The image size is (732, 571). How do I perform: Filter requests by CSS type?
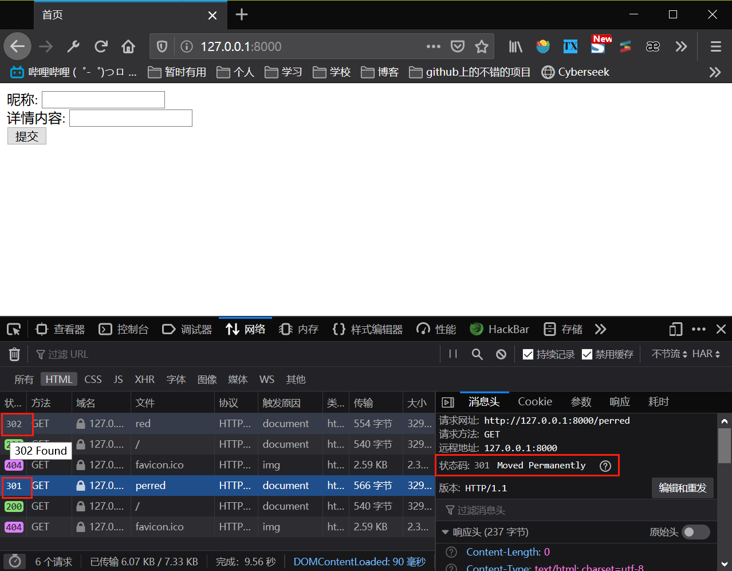pyautogui.click(x=93, y=380)
